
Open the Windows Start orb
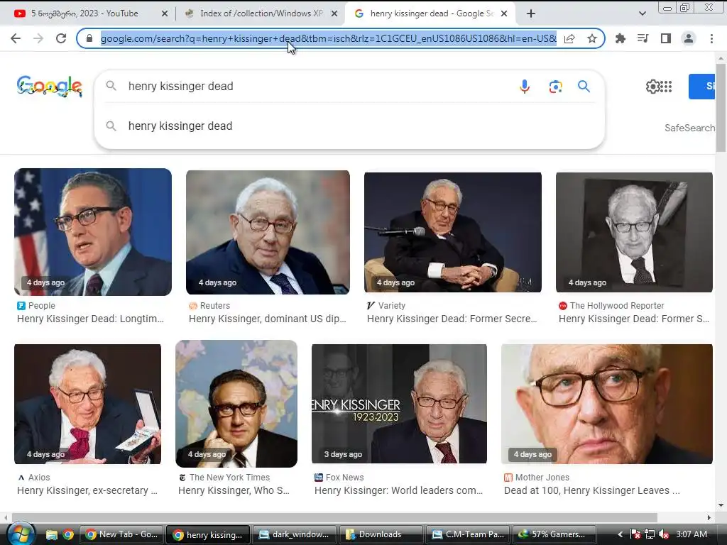20,534
